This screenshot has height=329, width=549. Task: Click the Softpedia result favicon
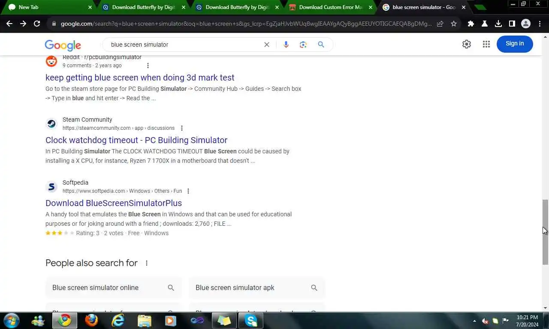pyautogui.click(x=51, y=187)
